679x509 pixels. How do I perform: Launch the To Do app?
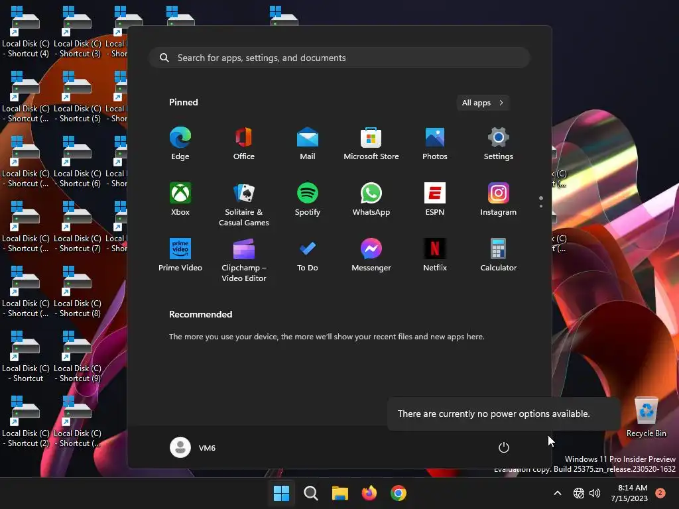[x=308, y=255]
